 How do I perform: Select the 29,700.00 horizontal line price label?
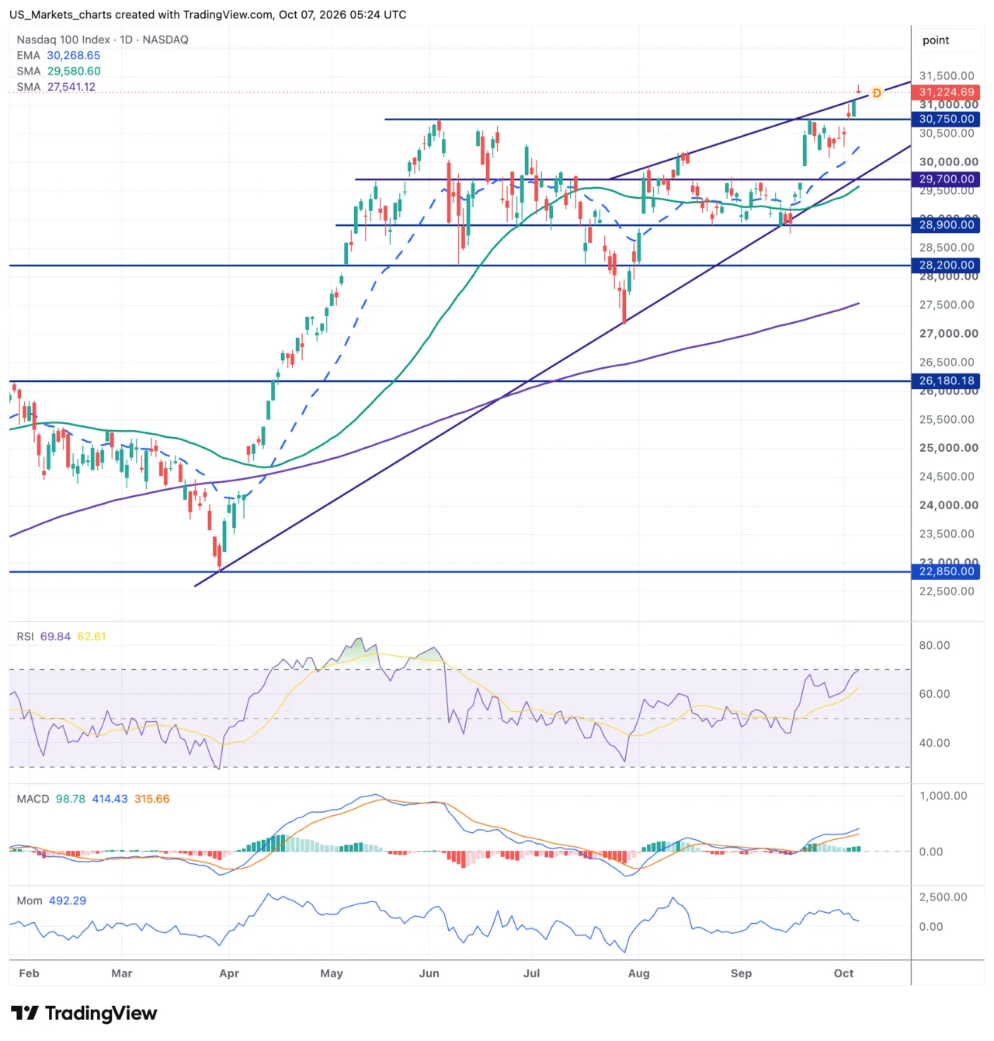[x=947, y=179]
